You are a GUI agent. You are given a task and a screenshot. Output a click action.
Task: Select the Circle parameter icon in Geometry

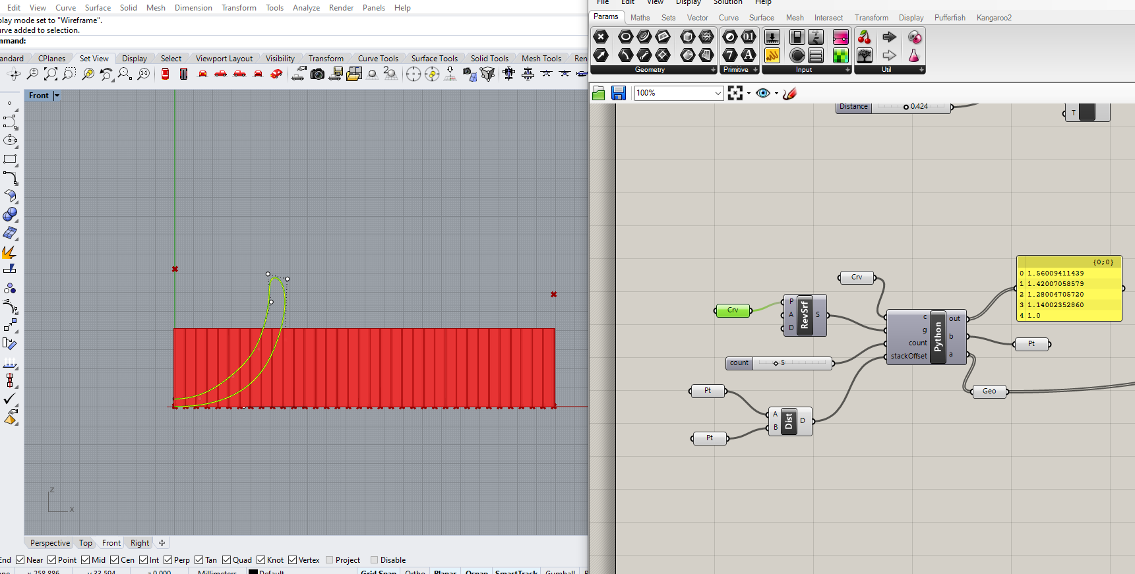coord(626,36)
